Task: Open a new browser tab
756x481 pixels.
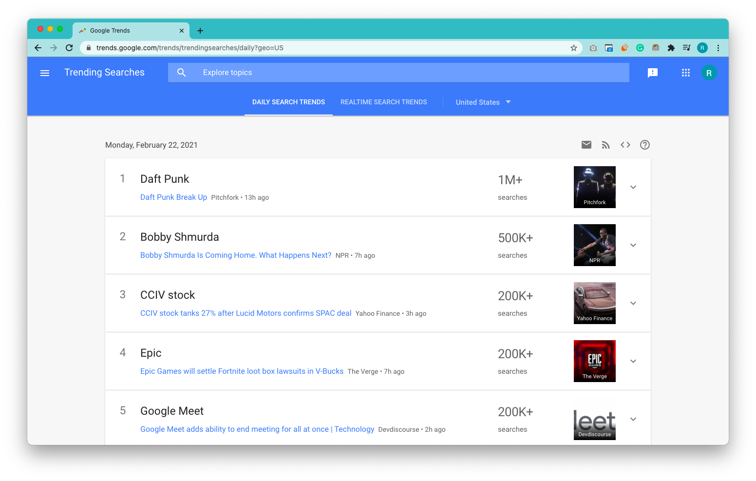Action: (200, 31)
